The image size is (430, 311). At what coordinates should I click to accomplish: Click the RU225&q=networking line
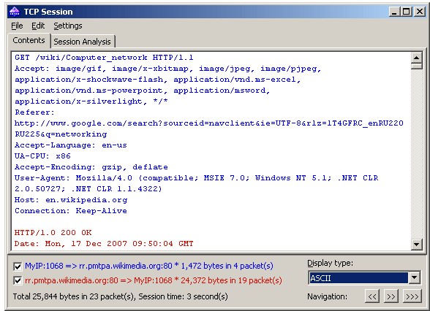coord(61,134)
